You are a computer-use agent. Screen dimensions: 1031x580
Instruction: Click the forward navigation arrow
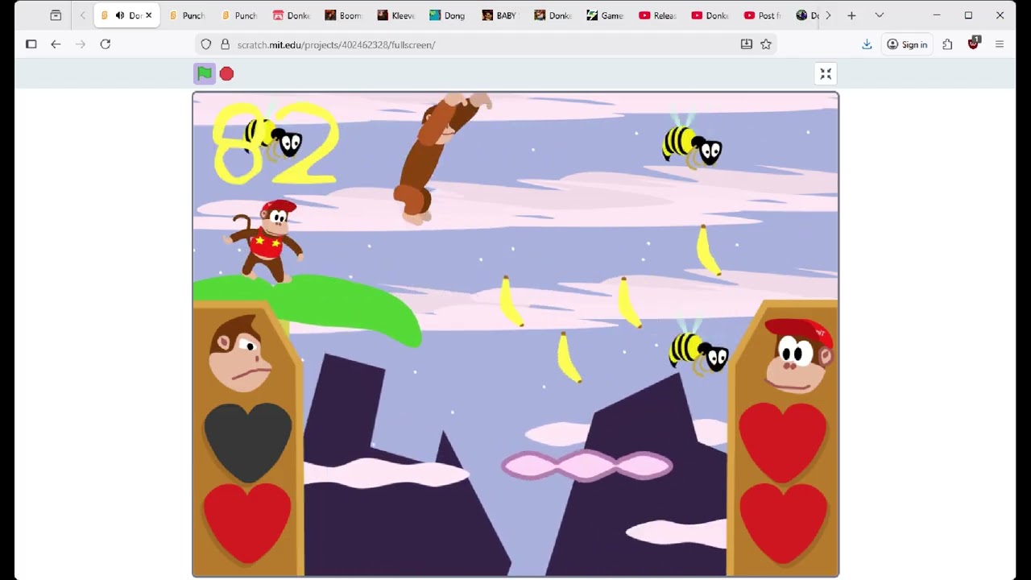[81, 44]
